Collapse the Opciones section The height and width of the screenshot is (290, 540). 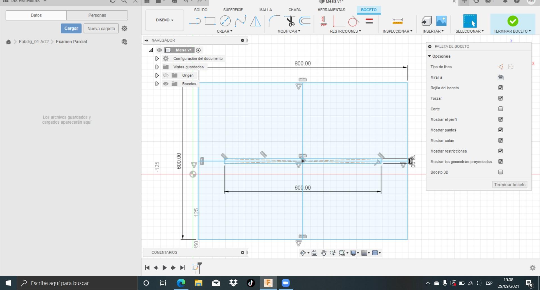[429, 56]
